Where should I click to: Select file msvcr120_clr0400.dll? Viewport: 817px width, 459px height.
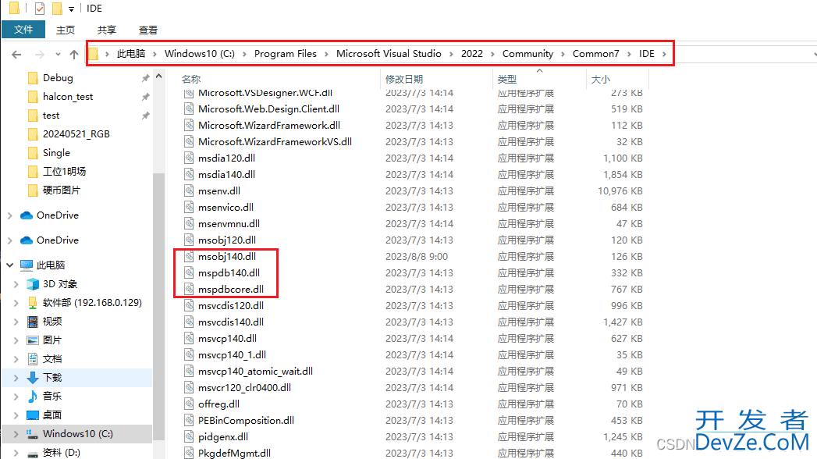coord(244,388)
